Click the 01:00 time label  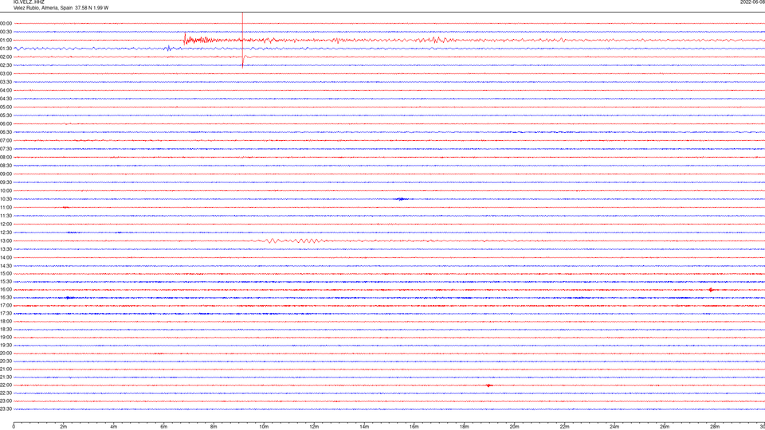coord(6,40)
